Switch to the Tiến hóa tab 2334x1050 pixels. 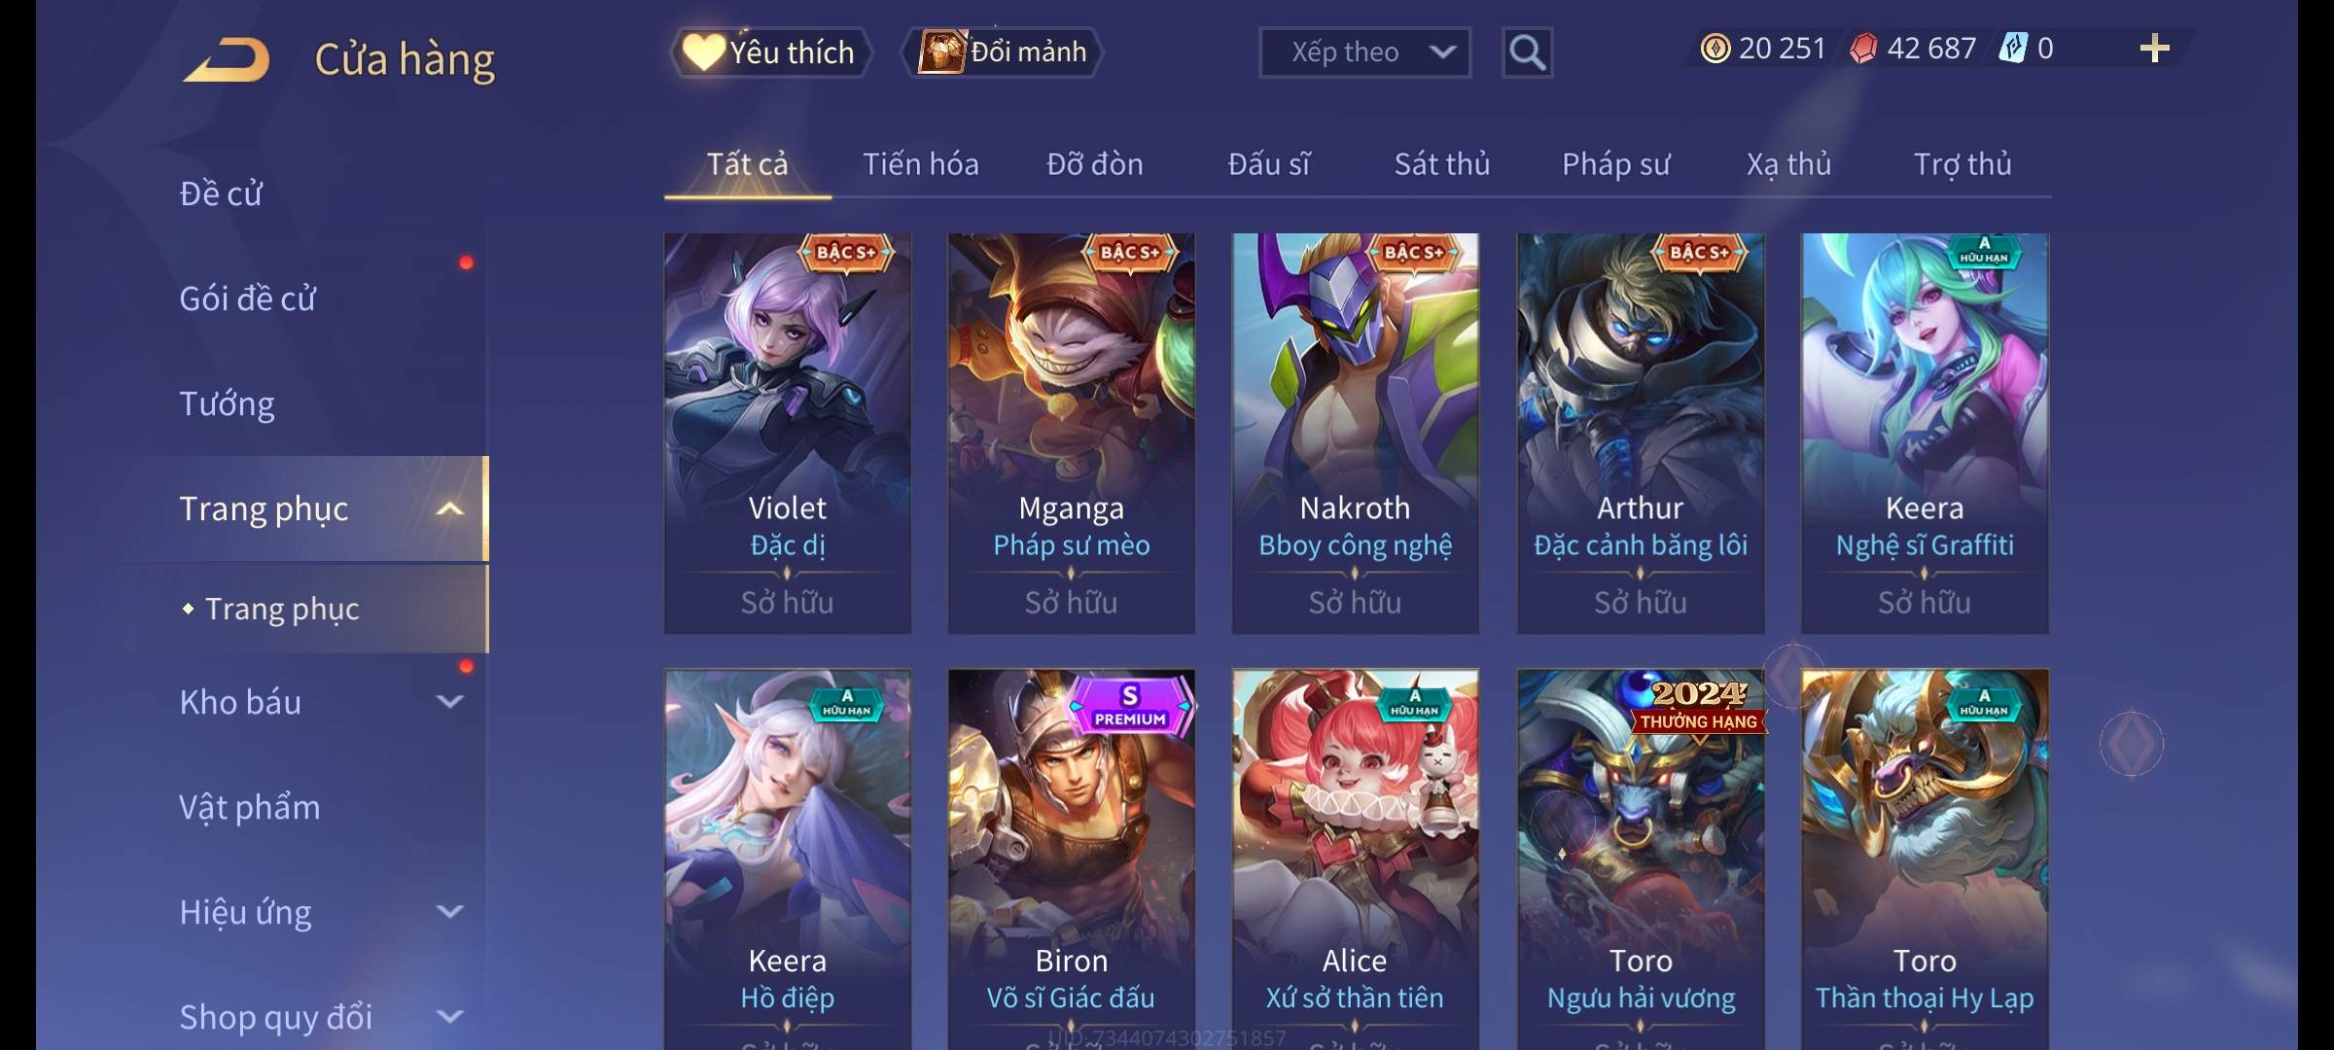920,164
